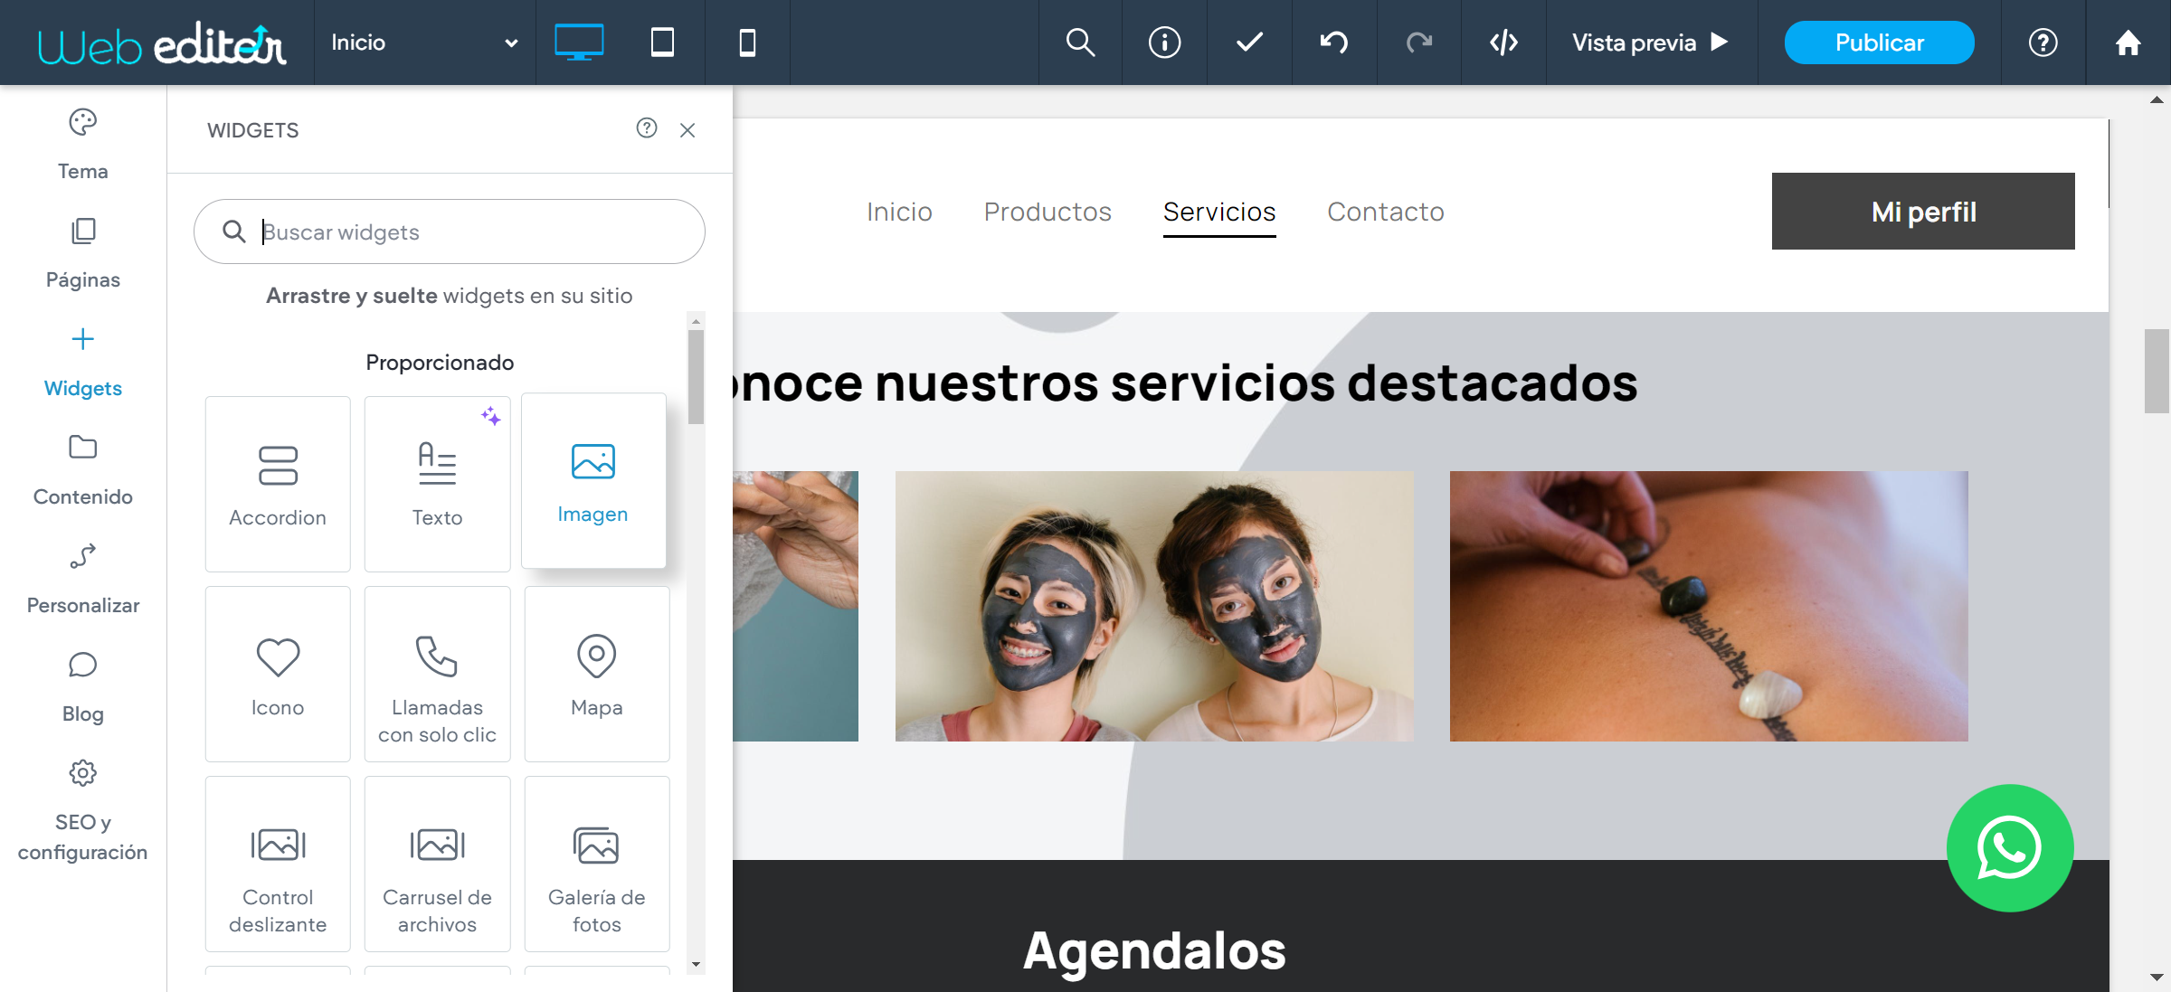Viewport: 2171px width, 992px height.
Task: Open the developer code mode icon
Action: point(1503,43)
